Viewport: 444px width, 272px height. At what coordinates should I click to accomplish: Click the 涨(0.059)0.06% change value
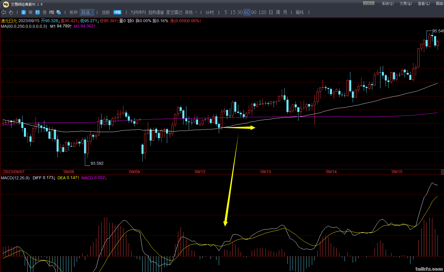click(x=186, y=21)
